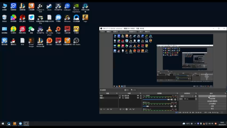
Task: Toggle visibility of display capture source
Action: coord(138,96)
